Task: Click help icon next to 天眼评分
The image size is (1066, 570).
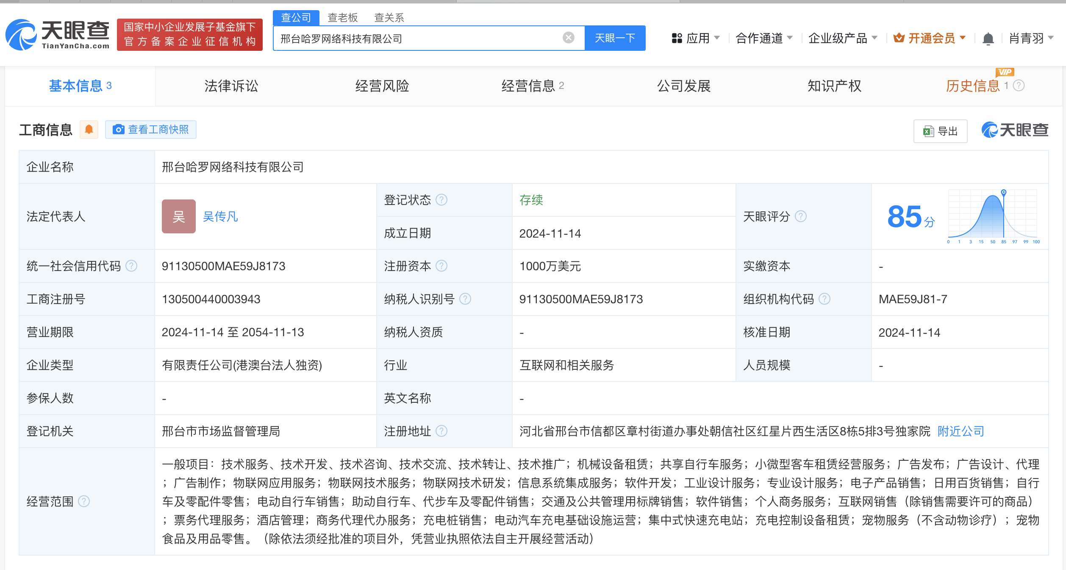Action: pyautogui.click(x=801, y=216)
